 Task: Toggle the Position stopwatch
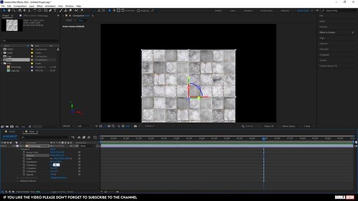(24, 155)
